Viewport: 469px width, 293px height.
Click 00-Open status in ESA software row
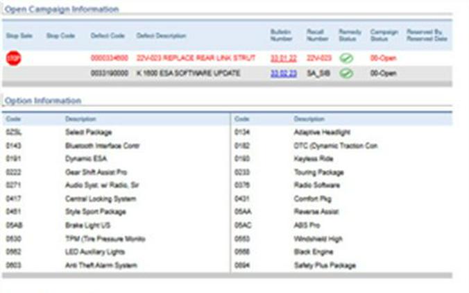[383, 74]
